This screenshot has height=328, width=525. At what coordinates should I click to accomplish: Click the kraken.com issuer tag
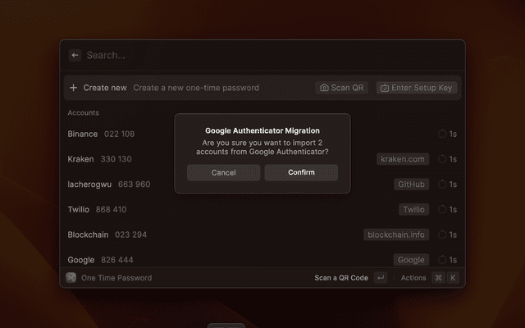[x=403, y=159]
